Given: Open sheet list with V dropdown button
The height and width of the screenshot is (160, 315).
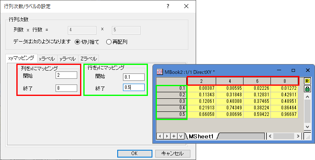Looking at the screenshot, I should point(181,136).
